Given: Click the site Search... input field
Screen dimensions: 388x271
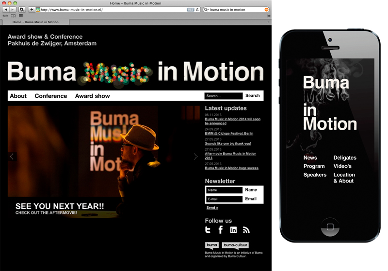Looking at the screenshot, I should click(224, 96).
